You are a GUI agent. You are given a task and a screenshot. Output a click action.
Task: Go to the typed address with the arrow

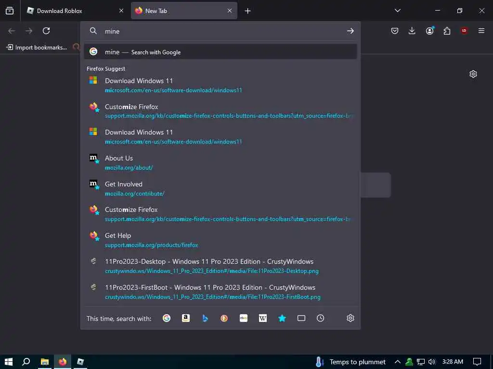[350, 31]
